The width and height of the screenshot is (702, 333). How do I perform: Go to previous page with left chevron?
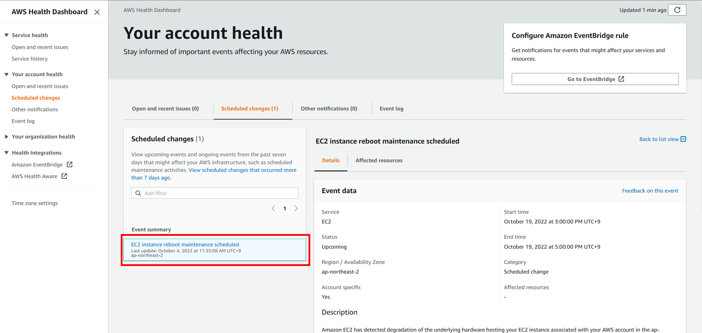click(x=273, y=208)
